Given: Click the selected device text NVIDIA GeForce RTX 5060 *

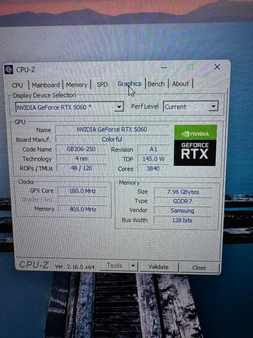Looking at the screenshot, I should 54,107.
